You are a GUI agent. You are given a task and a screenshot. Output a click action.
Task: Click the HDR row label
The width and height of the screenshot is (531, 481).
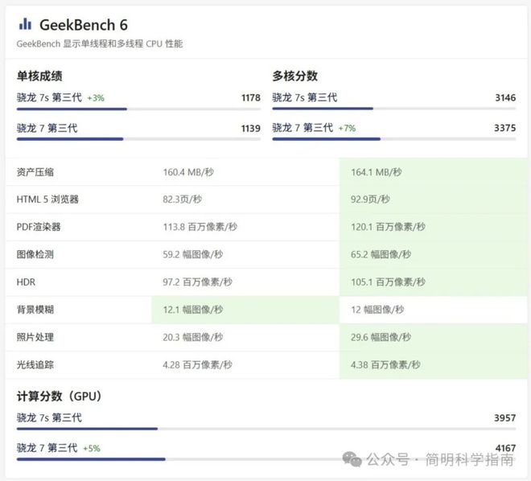[x=26, y=282]
